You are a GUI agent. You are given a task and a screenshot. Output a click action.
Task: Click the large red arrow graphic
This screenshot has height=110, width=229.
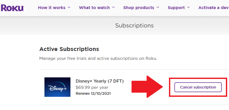[147, 87]
